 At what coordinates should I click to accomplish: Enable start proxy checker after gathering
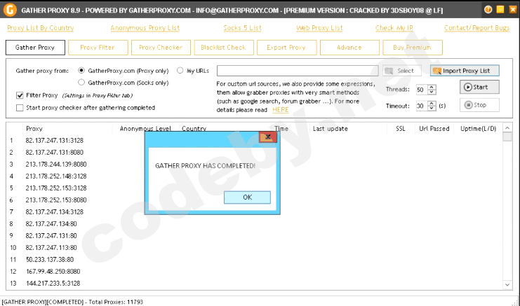[x=20, y=108]
